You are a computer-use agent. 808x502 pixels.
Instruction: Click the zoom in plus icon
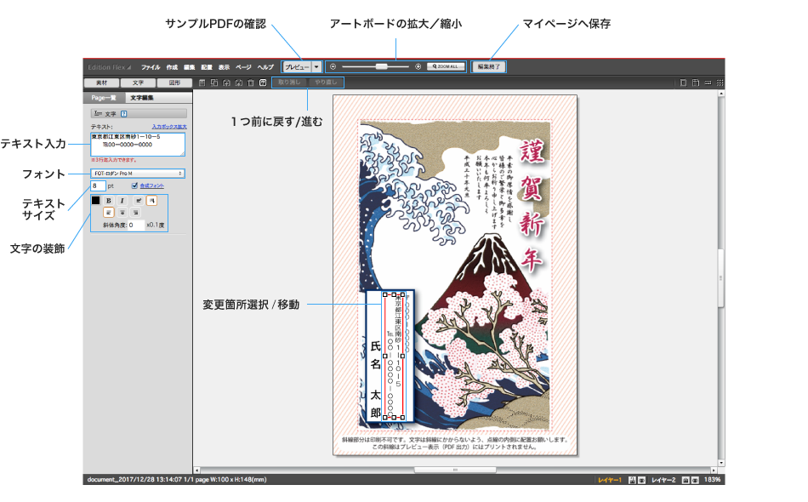click(x=418, y=66)
